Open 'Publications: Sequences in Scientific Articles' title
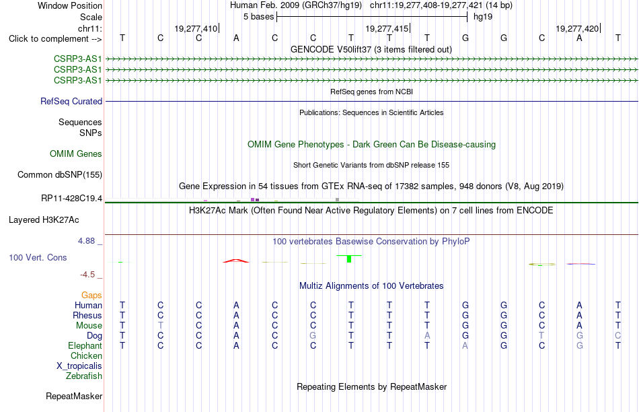The height and width of the screenshot is (412, 639). point(371,112)
